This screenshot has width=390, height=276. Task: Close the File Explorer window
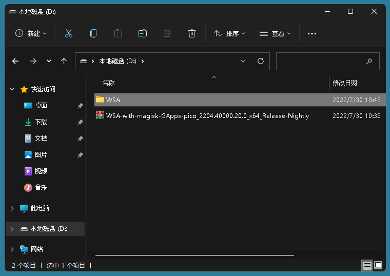tap(374, 11)
